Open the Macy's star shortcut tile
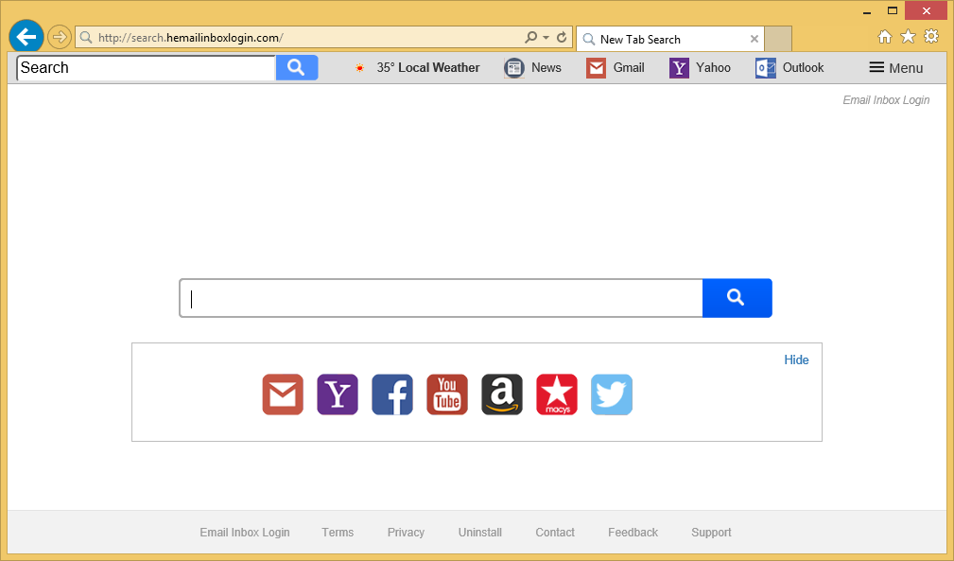 (557, 394)
